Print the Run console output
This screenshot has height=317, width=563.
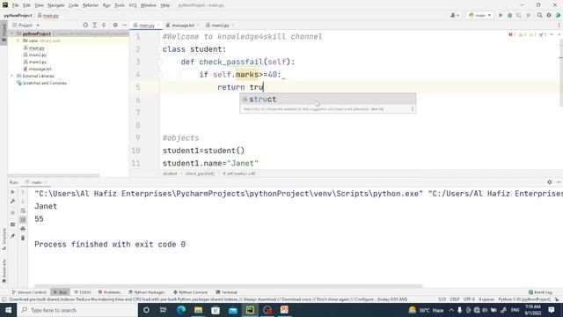(x=23, y=229)
